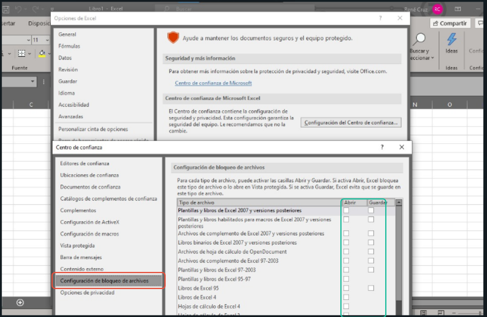Click help question mark in Centro de confianza

[x=382, y=147]
